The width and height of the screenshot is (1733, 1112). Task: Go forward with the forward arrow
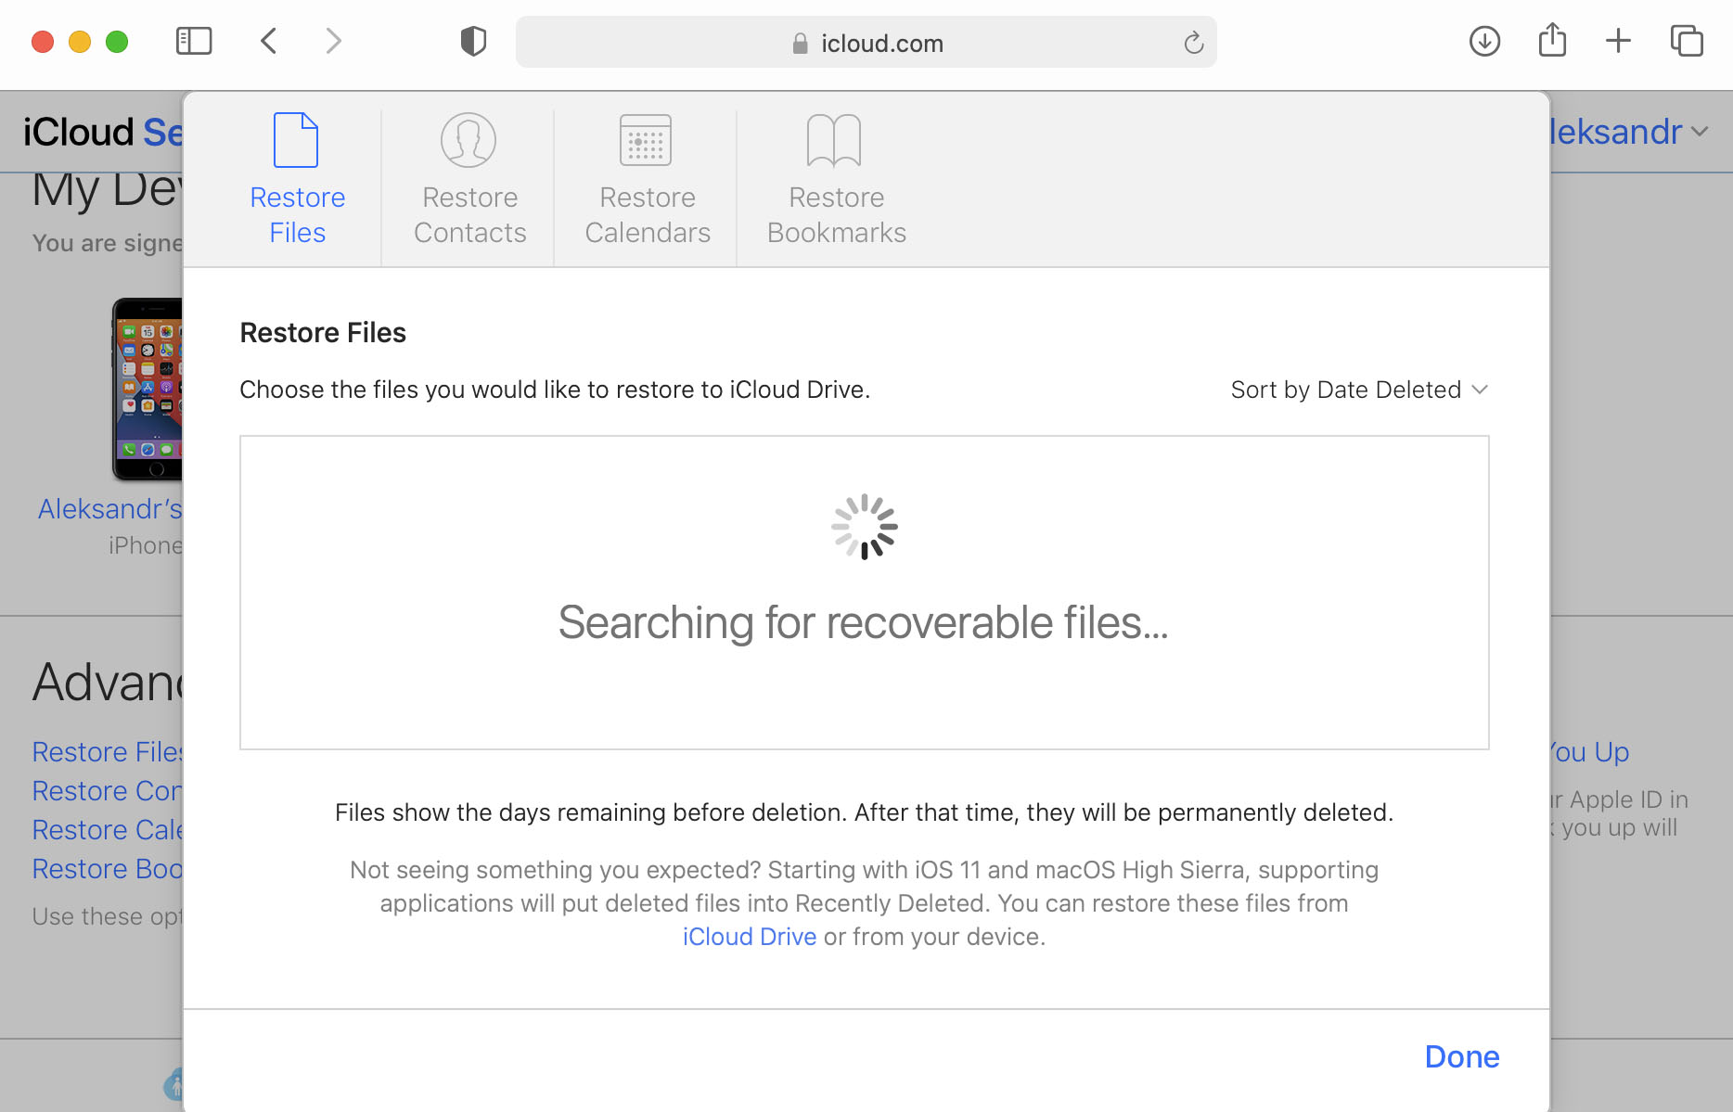pyautogui.click(x=333, y=41)
